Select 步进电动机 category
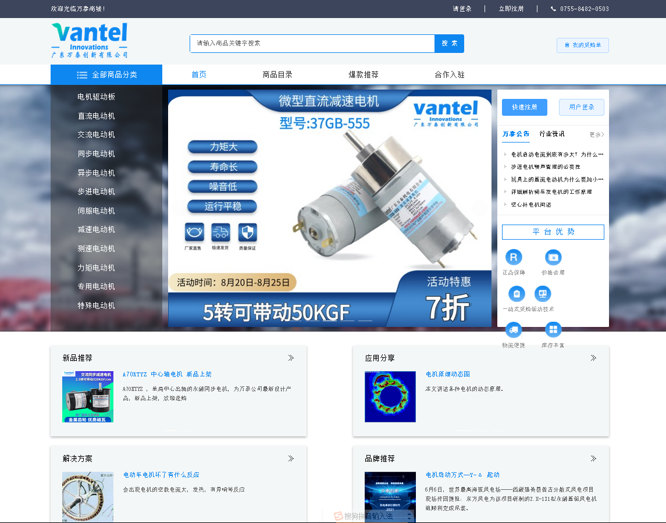Image resolution: width=666 pixels, height=523 pixels. [x=97, y=191]
